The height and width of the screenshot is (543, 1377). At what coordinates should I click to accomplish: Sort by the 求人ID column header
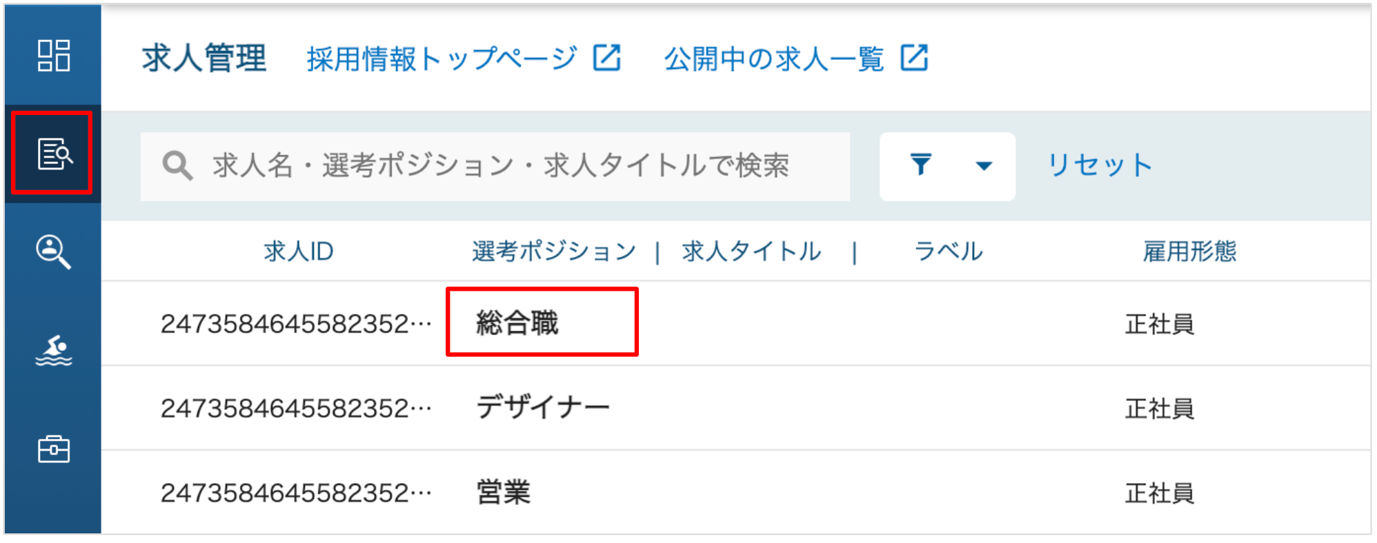(298, 252)
